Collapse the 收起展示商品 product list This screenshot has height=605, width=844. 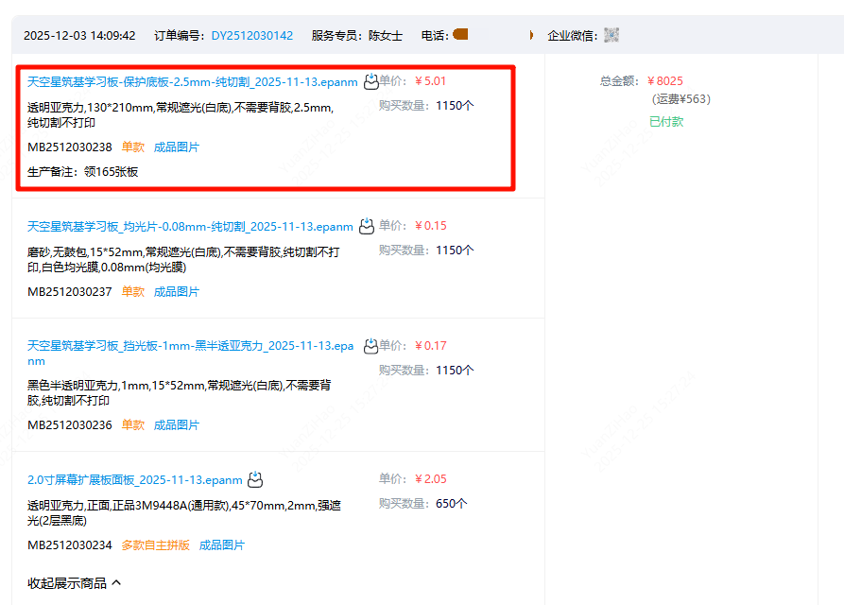point(68,583)
